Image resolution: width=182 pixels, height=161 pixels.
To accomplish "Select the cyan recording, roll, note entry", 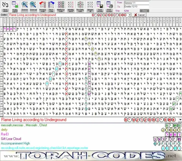I will click(44, 148).
